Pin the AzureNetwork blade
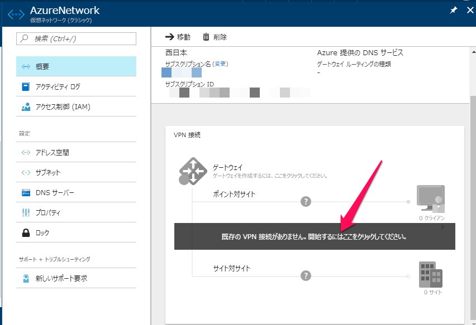 (x=454, y=11)
